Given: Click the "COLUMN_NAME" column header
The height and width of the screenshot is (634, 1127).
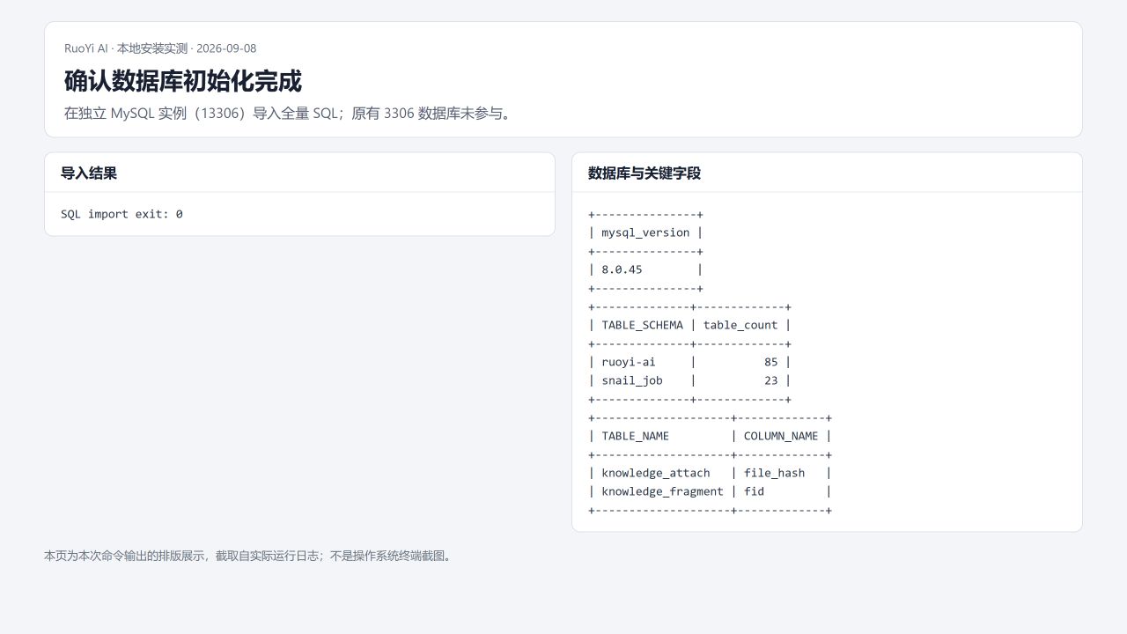Looking at the screenshot, I should (781, 436).
